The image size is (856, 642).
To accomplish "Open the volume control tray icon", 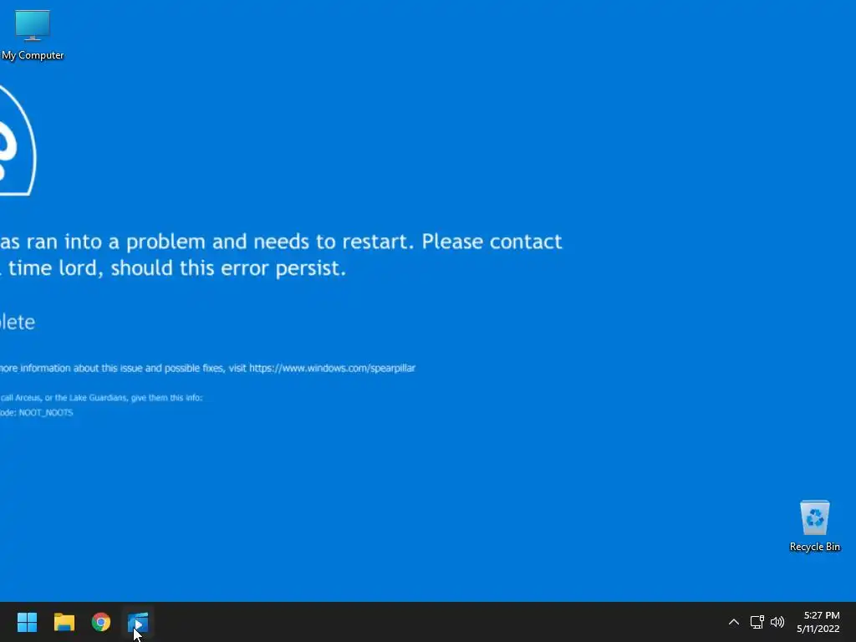I will pyautogui.click(x=777, y=622).
